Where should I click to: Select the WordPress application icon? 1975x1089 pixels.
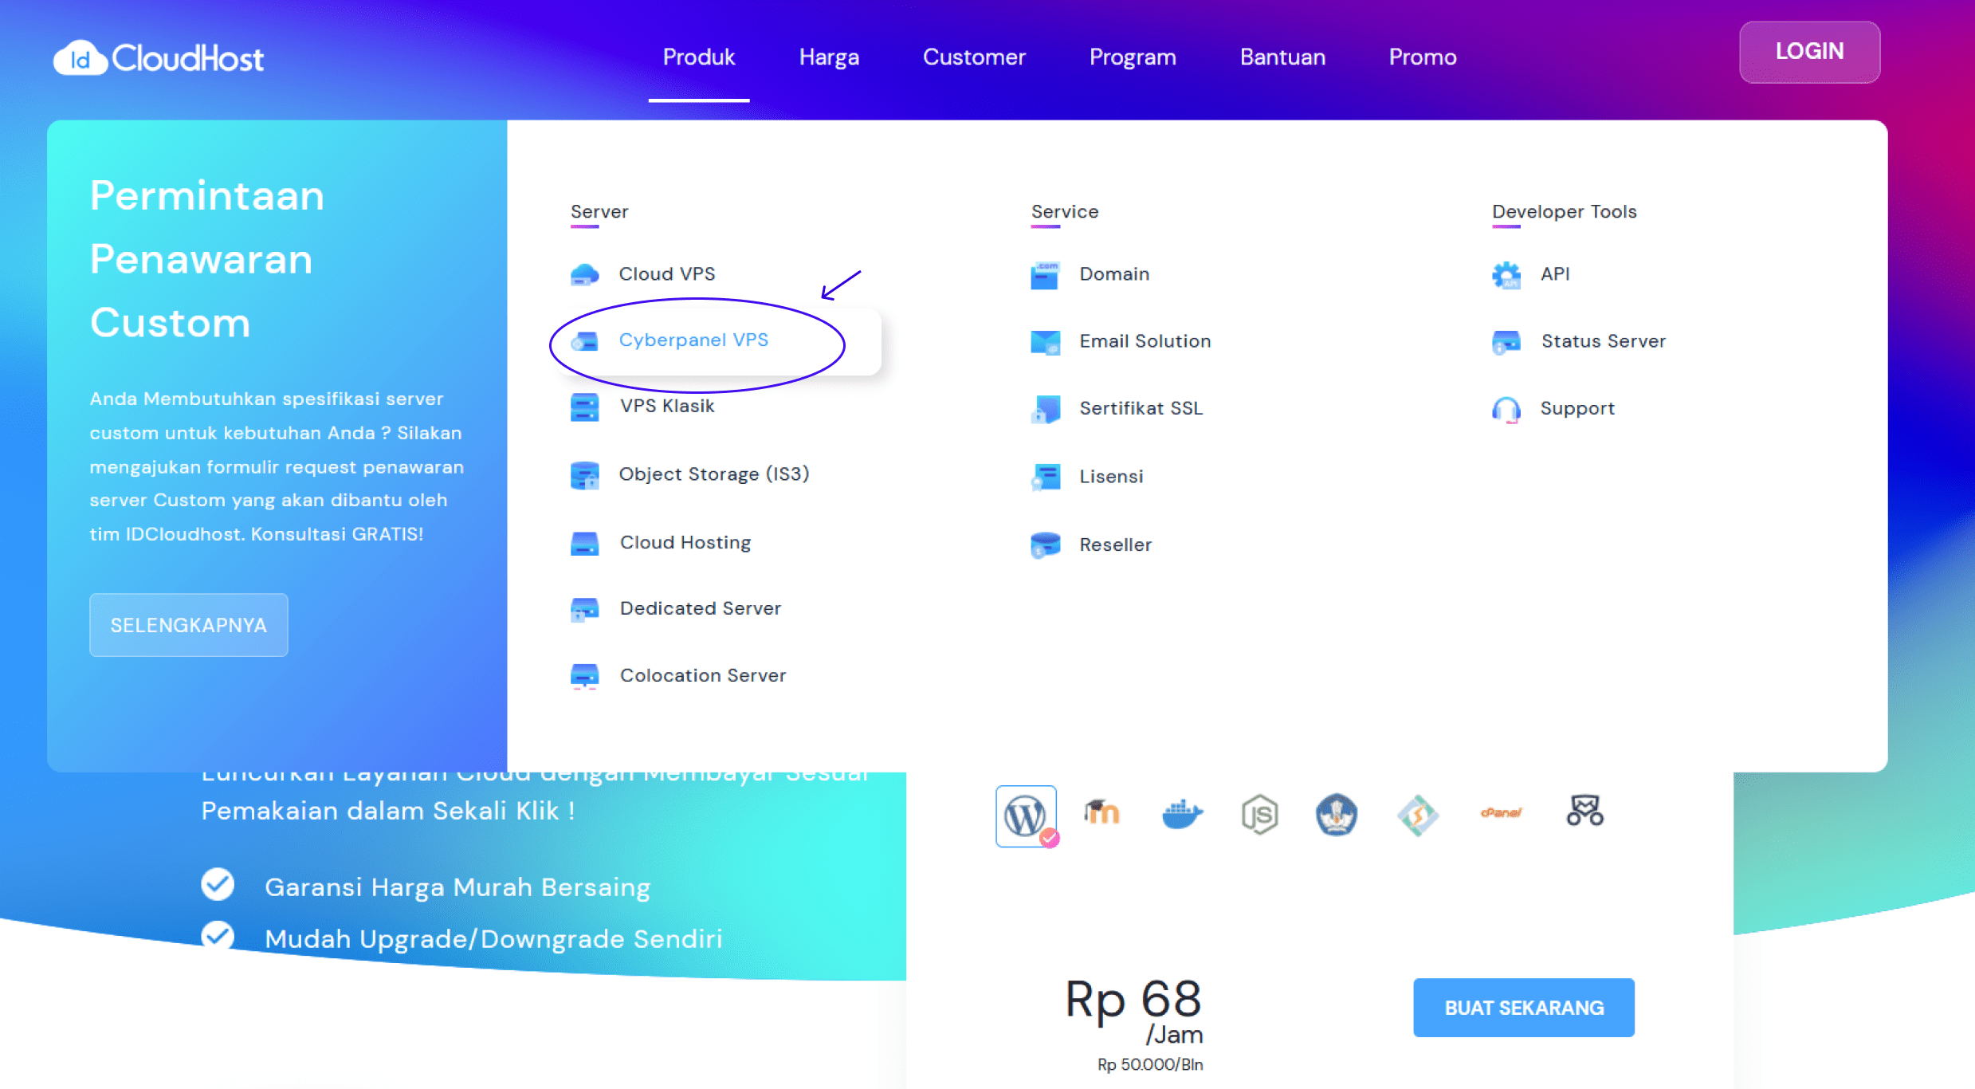[1027, 815]
